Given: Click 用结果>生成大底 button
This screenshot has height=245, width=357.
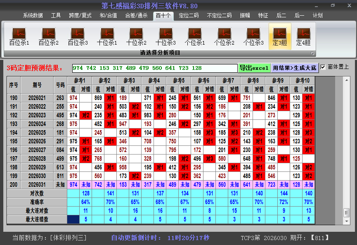Looking at the screenshot, I should click(x=295, y=67).
